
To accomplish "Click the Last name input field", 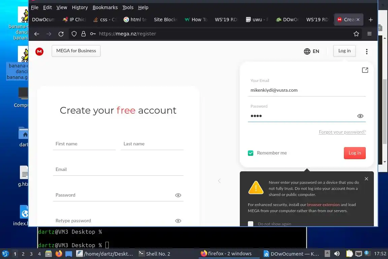I will (x=152, y=144).
